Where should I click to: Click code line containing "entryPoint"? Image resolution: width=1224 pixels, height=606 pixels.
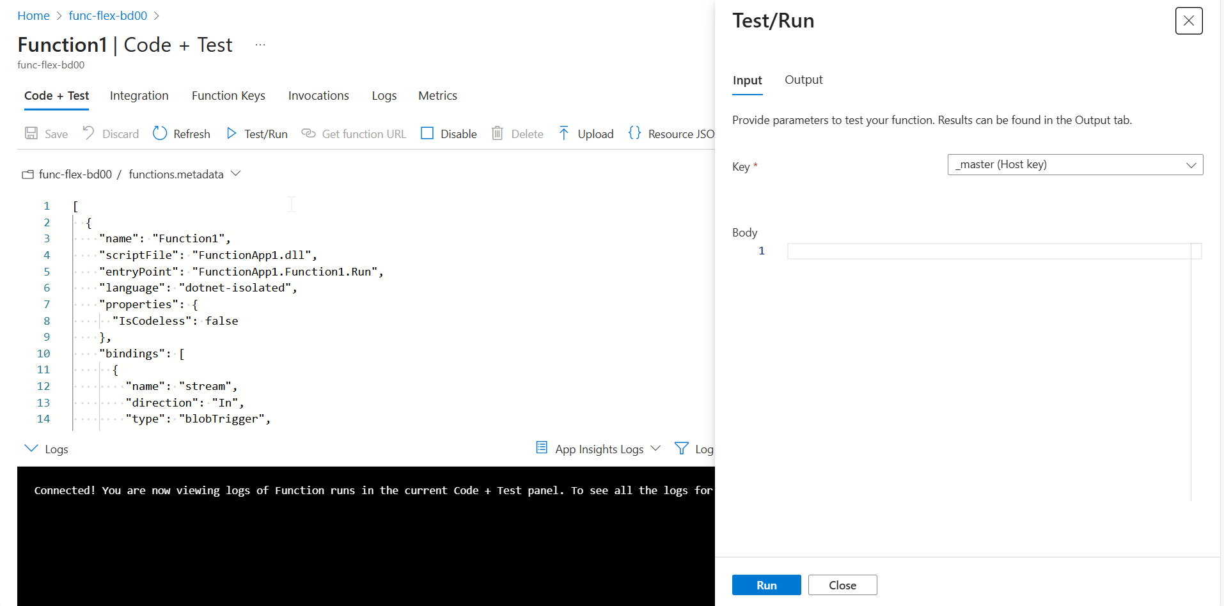point(242,272)
